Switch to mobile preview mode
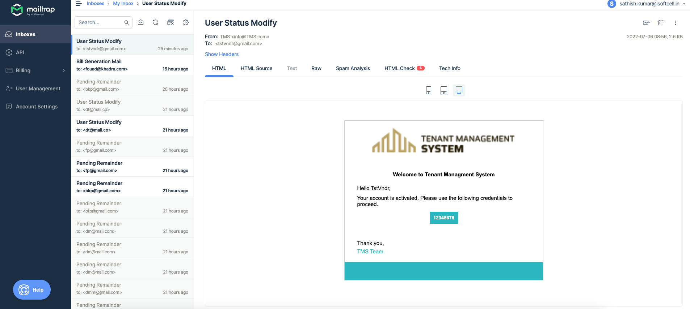Image resolution: width=690 pixels, height=309 pixels. coord(429,90)
